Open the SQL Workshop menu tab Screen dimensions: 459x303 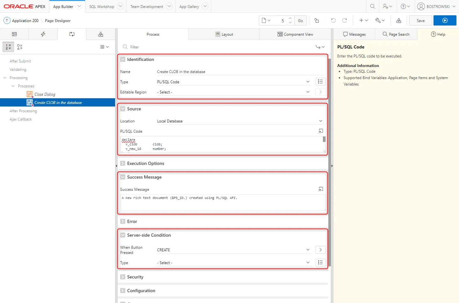[101, 6]
